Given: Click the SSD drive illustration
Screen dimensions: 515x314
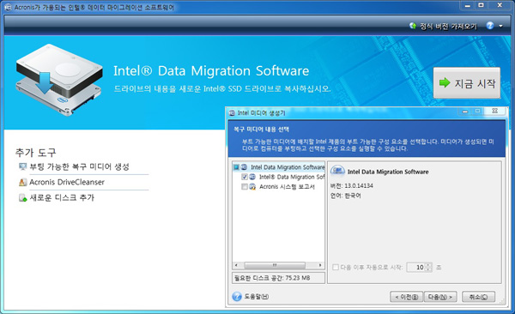Looking at the screenshot, I should pyautogui.click(x=59, y=80).
